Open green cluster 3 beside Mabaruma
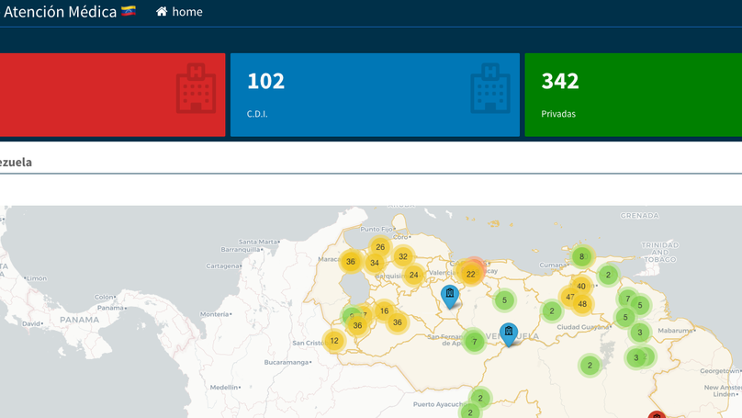 pyautogui.click(x=640, y=333)
